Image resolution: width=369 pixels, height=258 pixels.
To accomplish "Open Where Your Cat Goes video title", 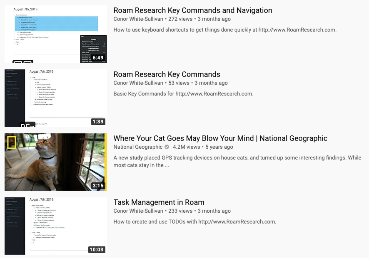I will (220, 138).
